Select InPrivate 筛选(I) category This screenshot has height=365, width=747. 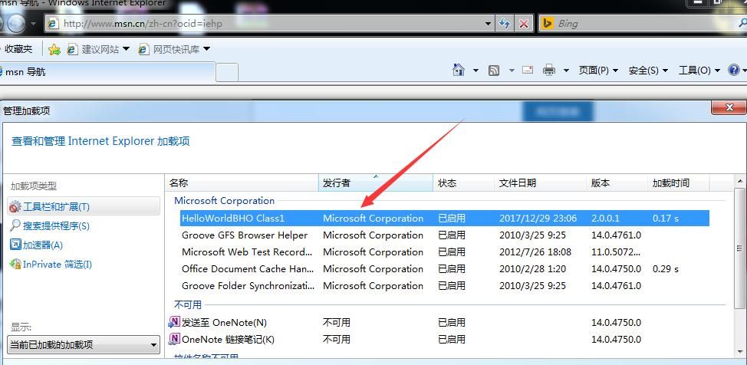(x=51, y=264)
